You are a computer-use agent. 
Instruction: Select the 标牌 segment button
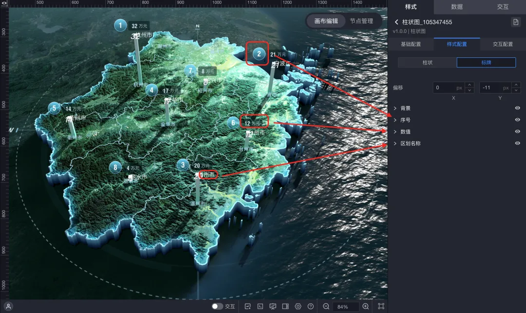486,63
